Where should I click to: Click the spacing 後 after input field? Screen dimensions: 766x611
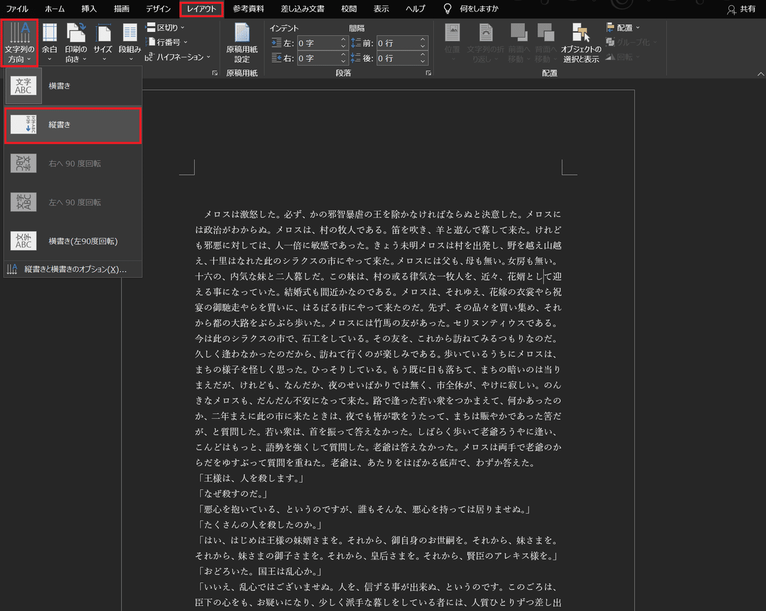[397, 58]
